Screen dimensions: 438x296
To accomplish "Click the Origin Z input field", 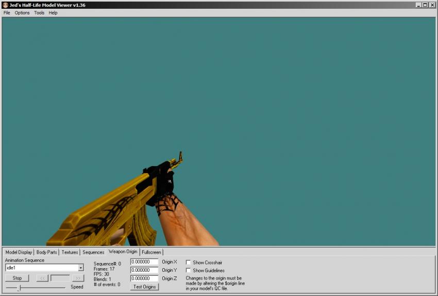I will tap(144, 278).
